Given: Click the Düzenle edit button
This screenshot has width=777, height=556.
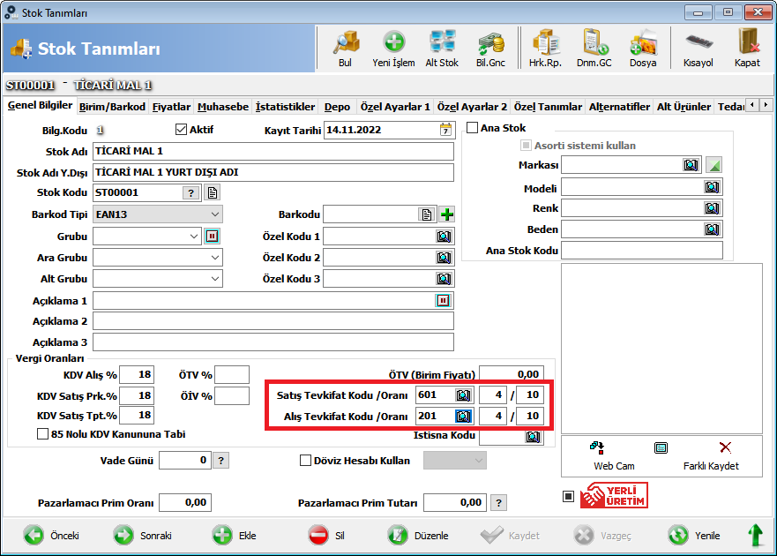Looking at the screenshot, I should [x=418, y=536].
